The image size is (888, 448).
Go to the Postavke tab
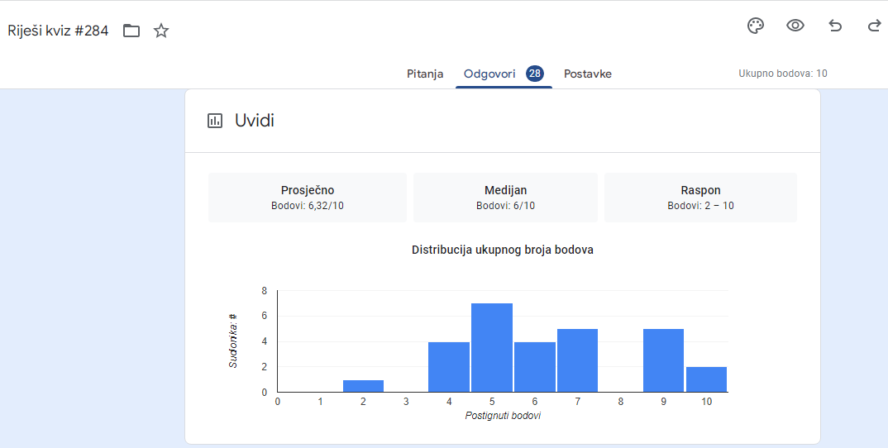pos(588,74)
